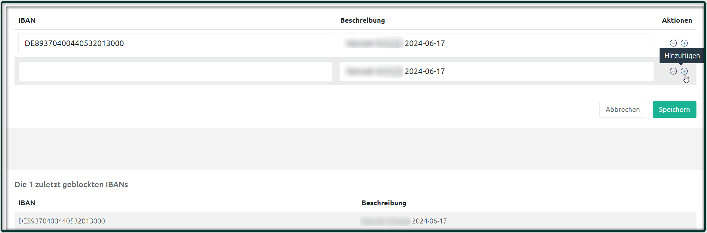Select the heading 'Die 1 zuletzt geblockten IBANs'
This screenshot has height=233, width=707.
pyautogui.click(x=71, y=185)
